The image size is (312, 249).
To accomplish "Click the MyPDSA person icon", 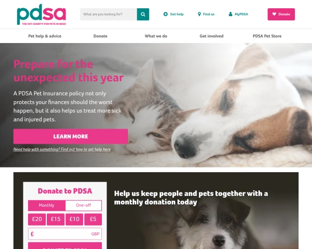I will [230, 14].
